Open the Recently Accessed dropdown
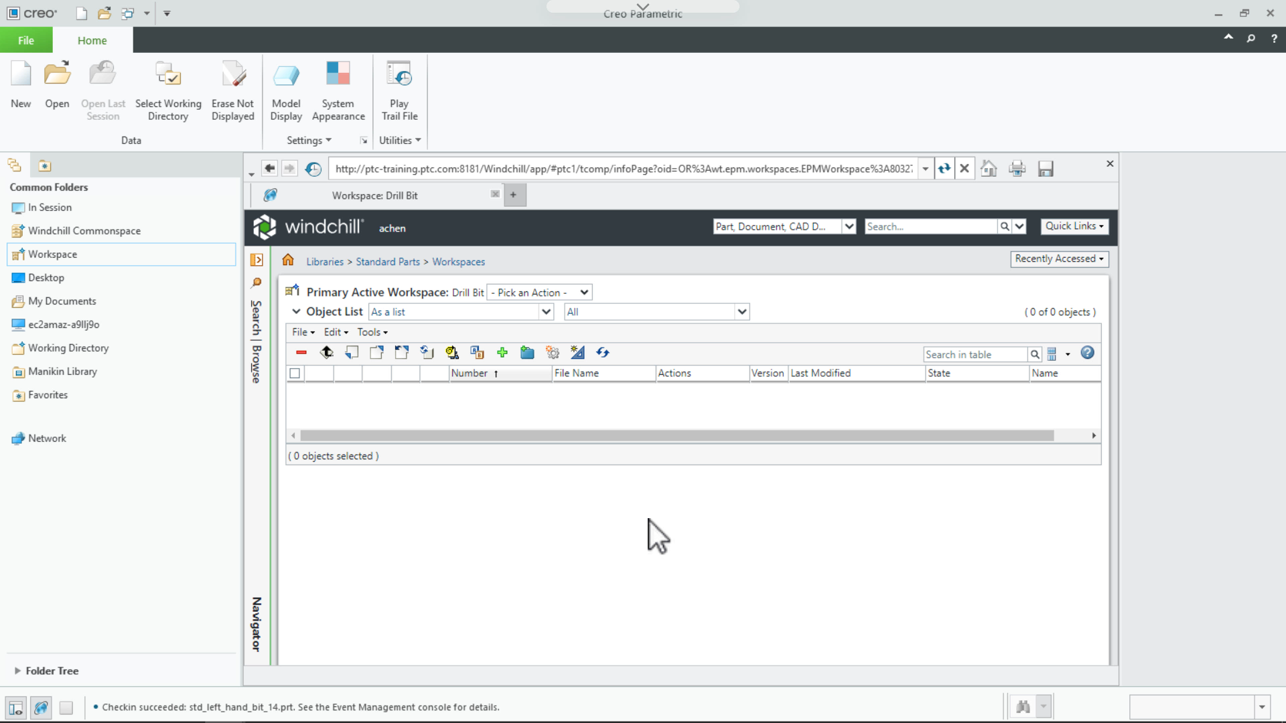Viewport: 1286px width, 723px height. pos(1059,259)
